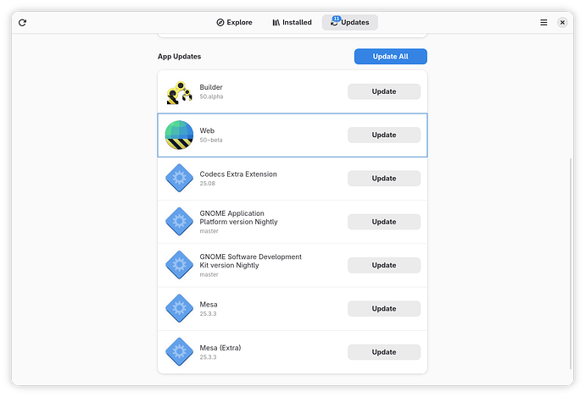Click the Mesa package icon
The width and height of the screenshot is (585, 397).
179,308
